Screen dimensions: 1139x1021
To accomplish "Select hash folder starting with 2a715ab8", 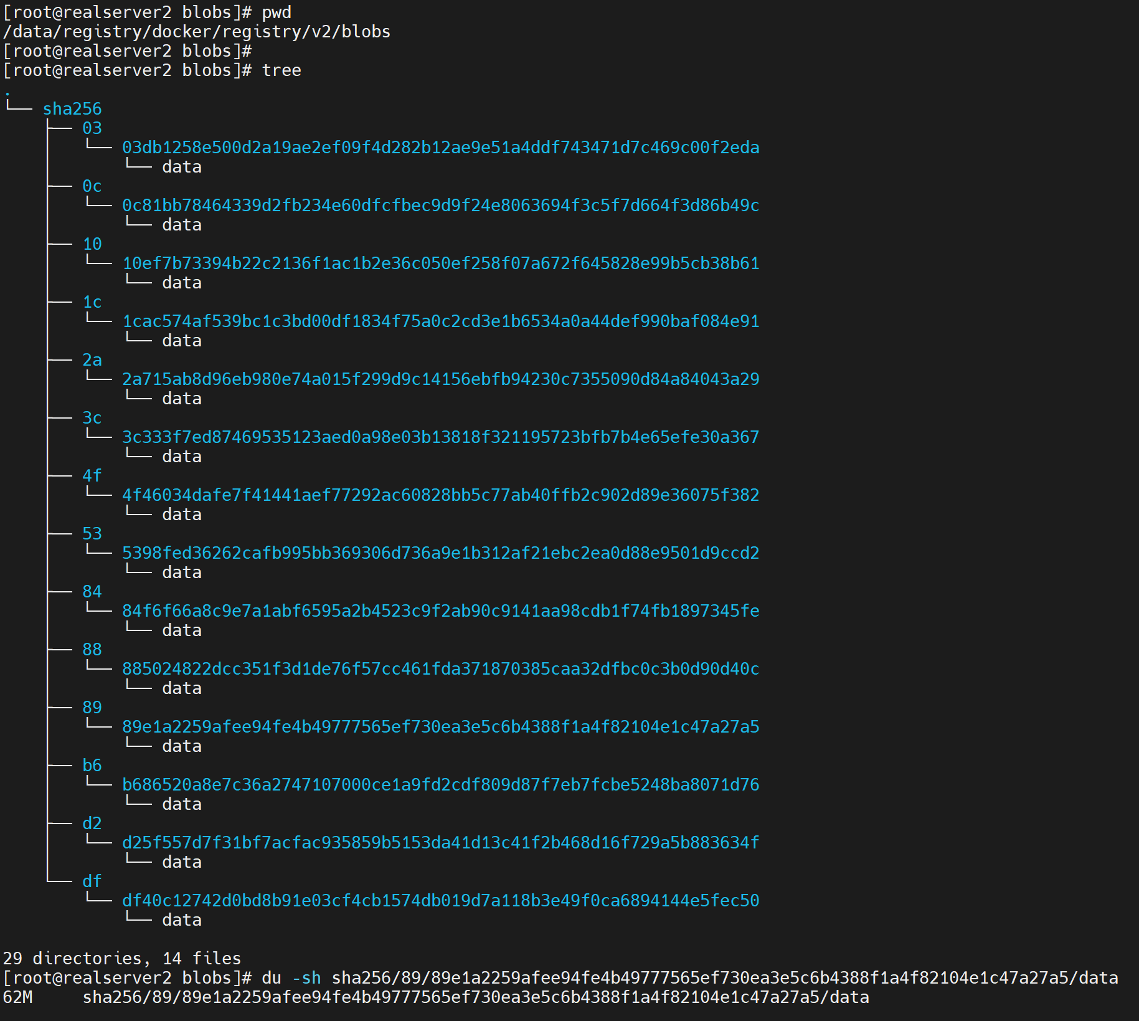I will click(440, 379).
